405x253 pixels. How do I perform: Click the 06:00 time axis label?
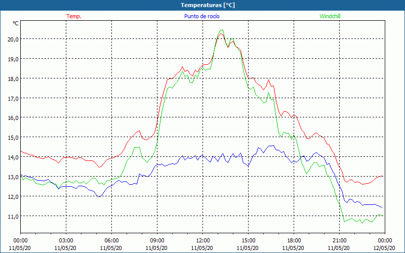click(x=111, y=241)
